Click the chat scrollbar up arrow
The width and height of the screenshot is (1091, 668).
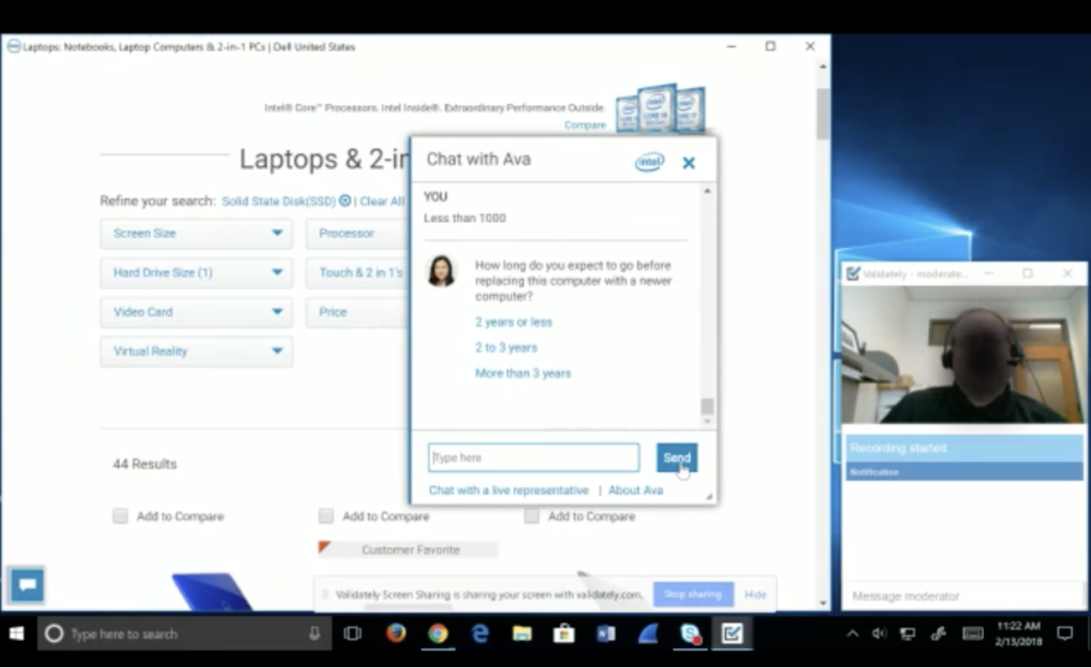coord(707,192)
